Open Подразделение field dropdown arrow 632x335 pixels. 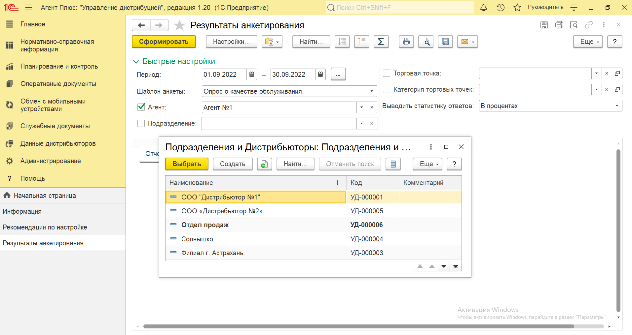361,124
